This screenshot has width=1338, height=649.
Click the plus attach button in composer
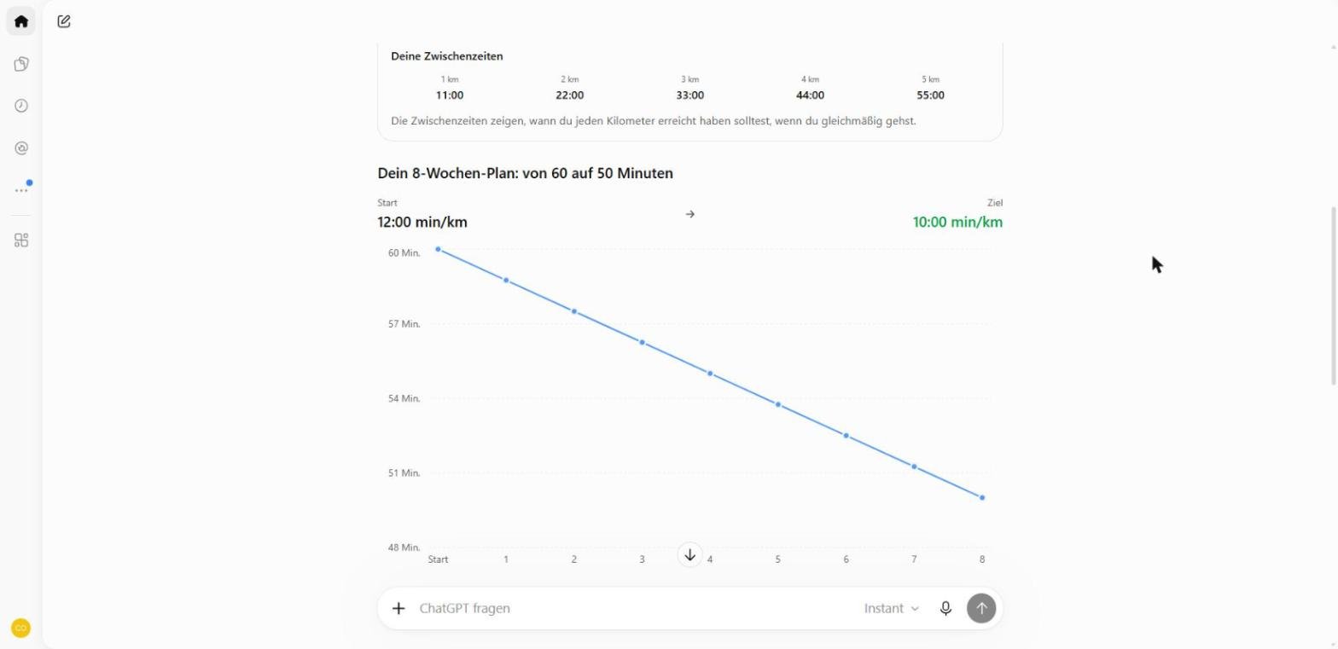point(398,608)
